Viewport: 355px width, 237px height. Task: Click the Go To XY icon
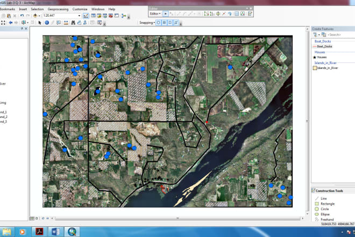click(85, 23)
